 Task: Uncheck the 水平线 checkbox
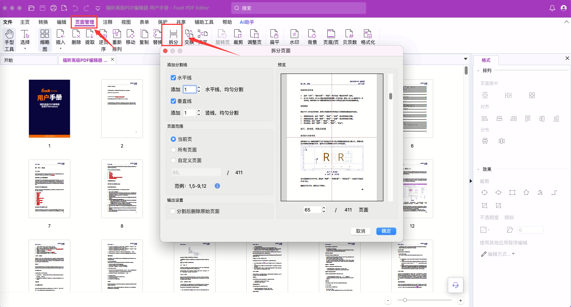(x=173, y=78)
